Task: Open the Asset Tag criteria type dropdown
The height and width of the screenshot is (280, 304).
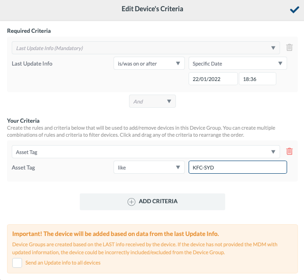Action: tap(145, 152)
